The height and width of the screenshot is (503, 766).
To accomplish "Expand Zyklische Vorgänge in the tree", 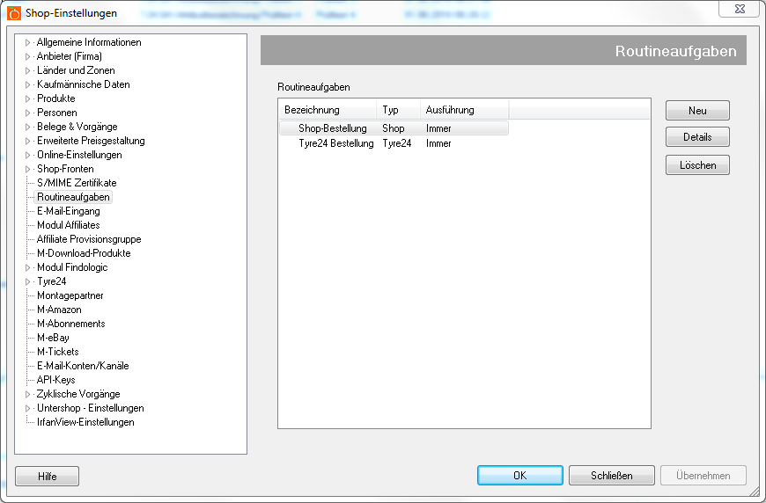I will [x=28, y=394].
